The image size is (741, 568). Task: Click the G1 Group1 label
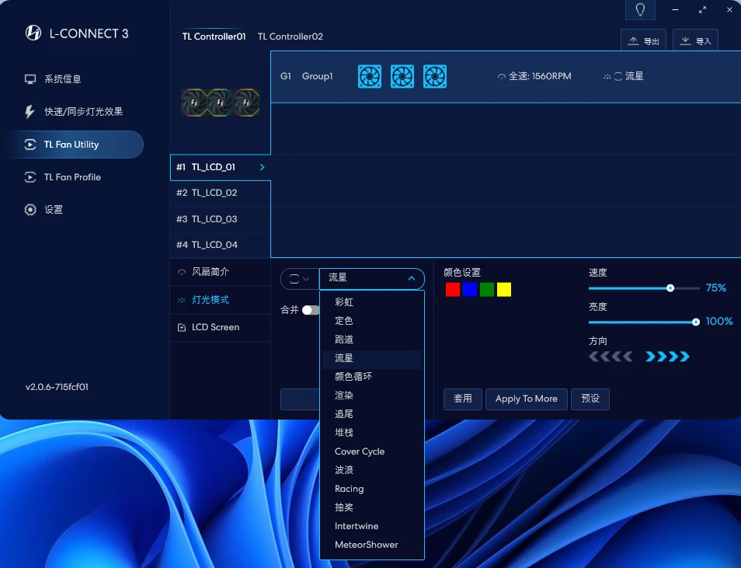click(x=306, y=76)
